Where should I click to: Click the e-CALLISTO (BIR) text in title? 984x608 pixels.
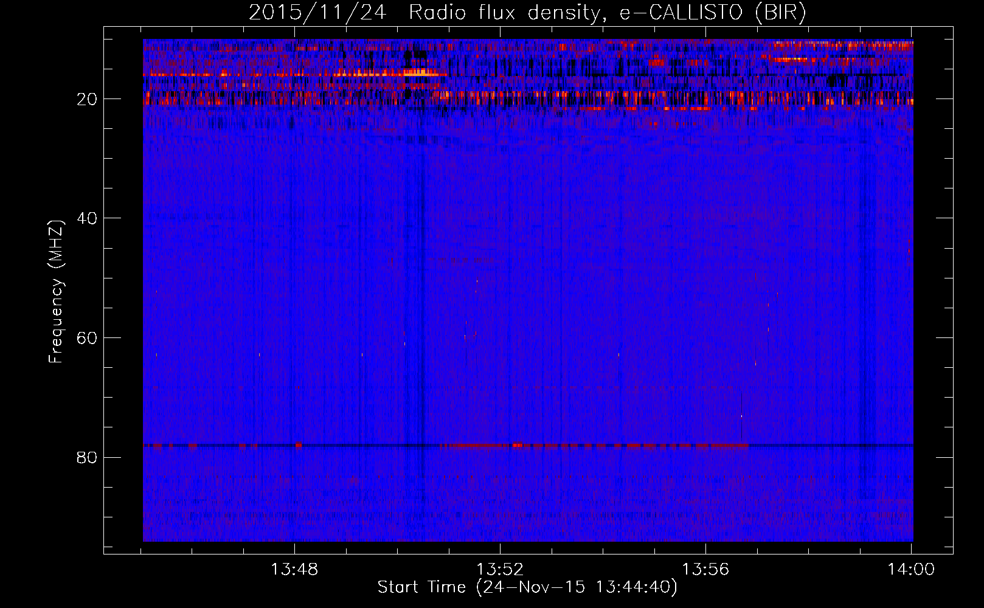[x=713, y=13]
